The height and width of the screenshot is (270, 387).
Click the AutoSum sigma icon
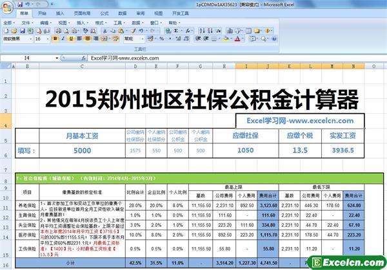(176, 31)
